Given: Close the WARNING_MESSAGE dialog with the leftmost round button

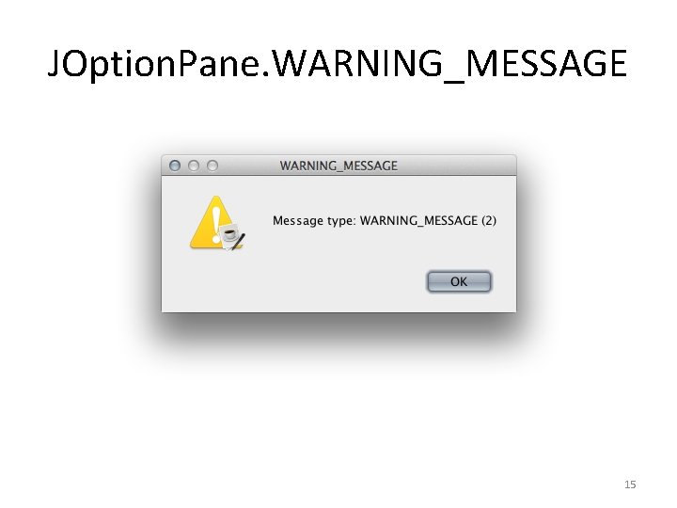Looking at the screenshot, I should point(175,166).
